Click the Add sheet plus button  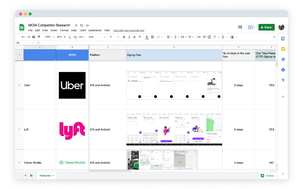(25, 175)
